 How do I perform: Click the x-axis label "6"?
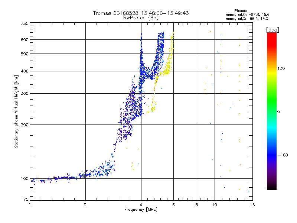(173, 205)
